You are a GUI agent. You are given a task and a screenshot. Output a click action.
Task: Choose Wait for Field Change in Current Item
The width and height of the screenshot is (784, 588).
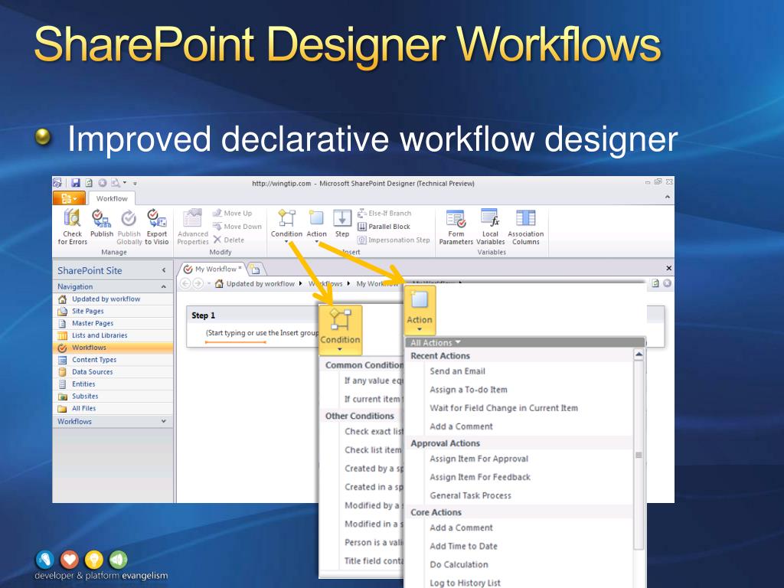tap(504, 408)
